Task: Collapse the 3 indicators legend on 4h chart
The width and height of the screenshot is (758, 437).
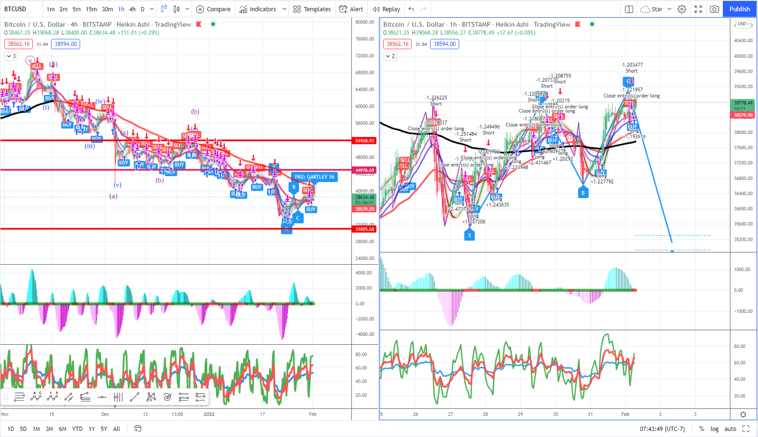Action: (x=11, y=56)
